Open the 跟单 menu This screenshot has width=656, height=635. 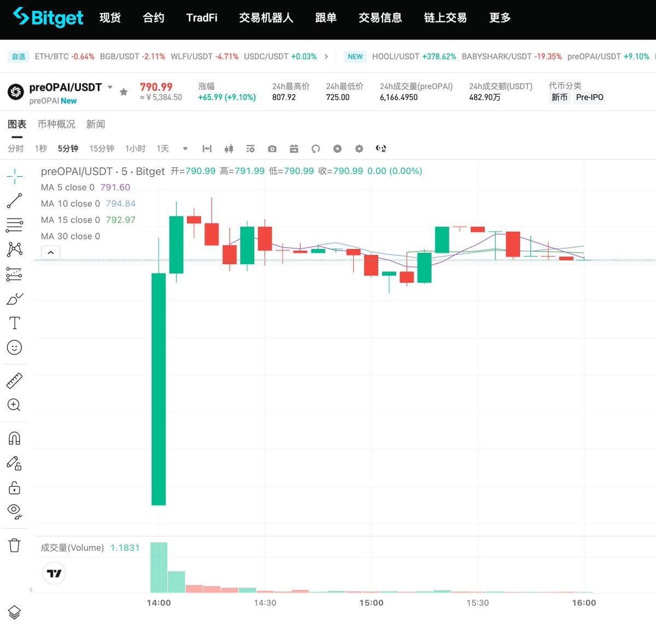pyautogui.click(x=326, y=18)
